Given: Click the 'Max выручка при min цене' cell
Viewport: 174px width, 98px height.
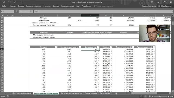Looking at the screenshot, I should (43, 35).
